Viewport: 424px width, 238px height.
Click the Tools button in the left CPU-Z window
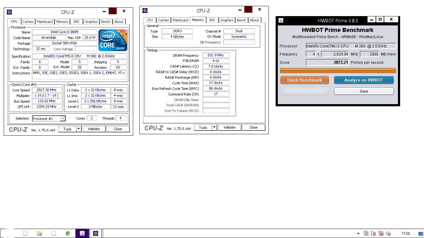[67, 129]
